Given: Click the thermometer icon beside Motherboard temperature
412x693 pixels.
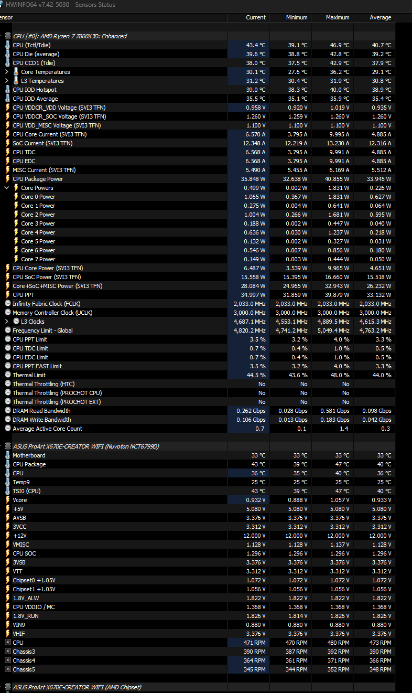Looking at the screenshot, I should [7, 455].
